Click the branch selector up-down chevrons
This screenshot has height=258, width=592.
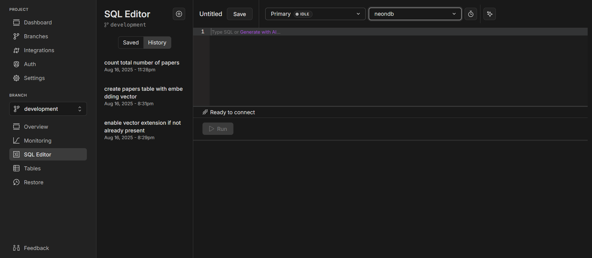(80, 109)
